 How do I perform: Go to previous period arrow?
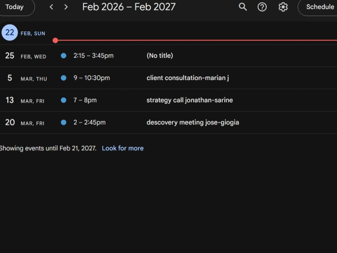pyautogui.click(x=51, y=7)
